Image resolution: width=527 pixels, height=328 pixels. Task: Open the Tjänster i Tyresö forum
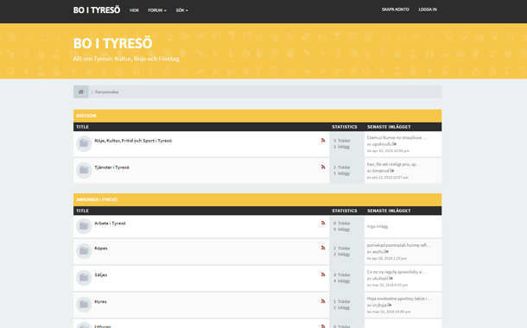(x=112, y=167)
